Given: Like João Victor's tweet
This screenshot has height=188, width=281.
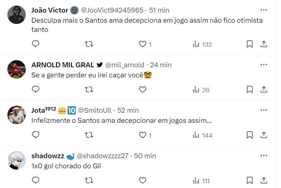Looking at the screenshot, I should [143, 44].
